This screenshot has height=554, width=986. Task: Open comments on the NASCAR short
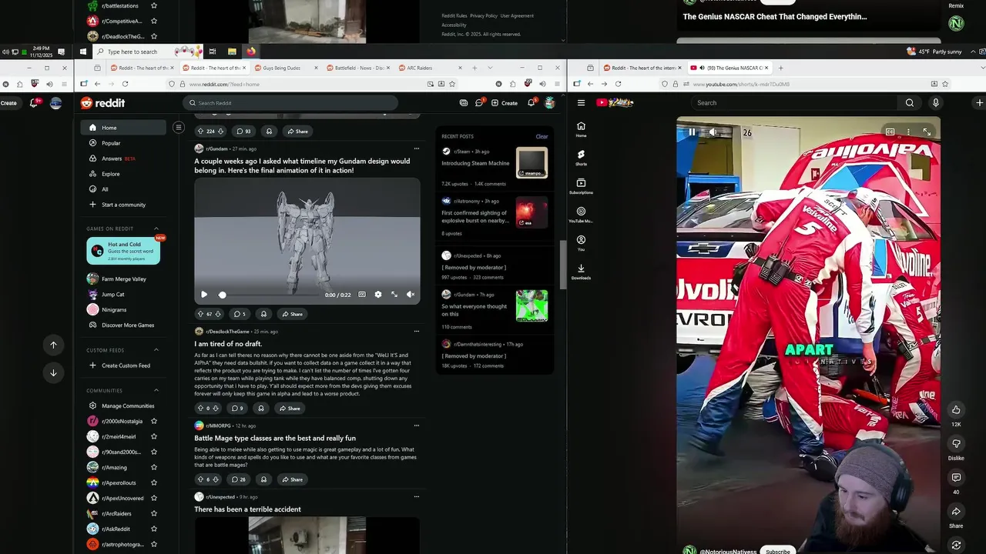956,478
